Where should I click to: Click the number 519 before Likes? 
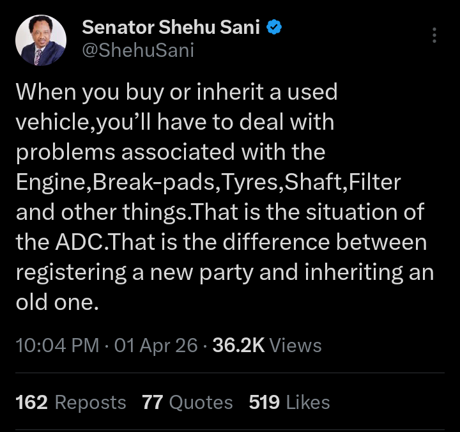(x=264, y=402)
